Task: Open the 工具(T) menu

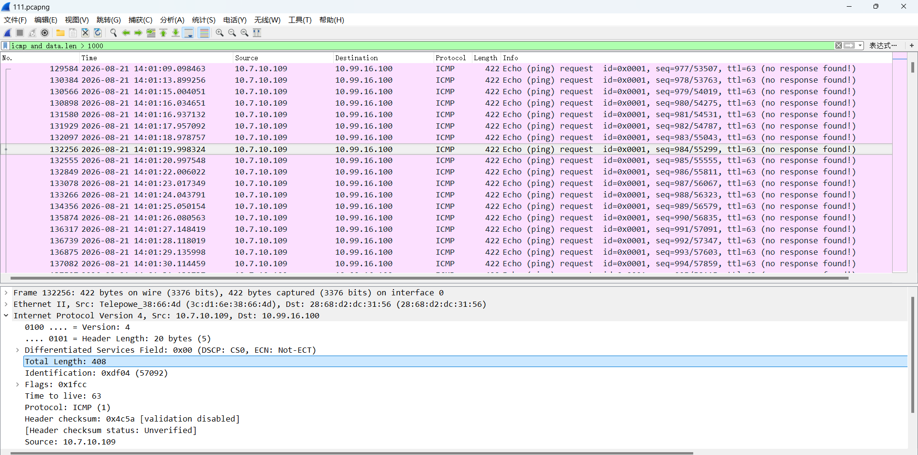Action: 300,20
